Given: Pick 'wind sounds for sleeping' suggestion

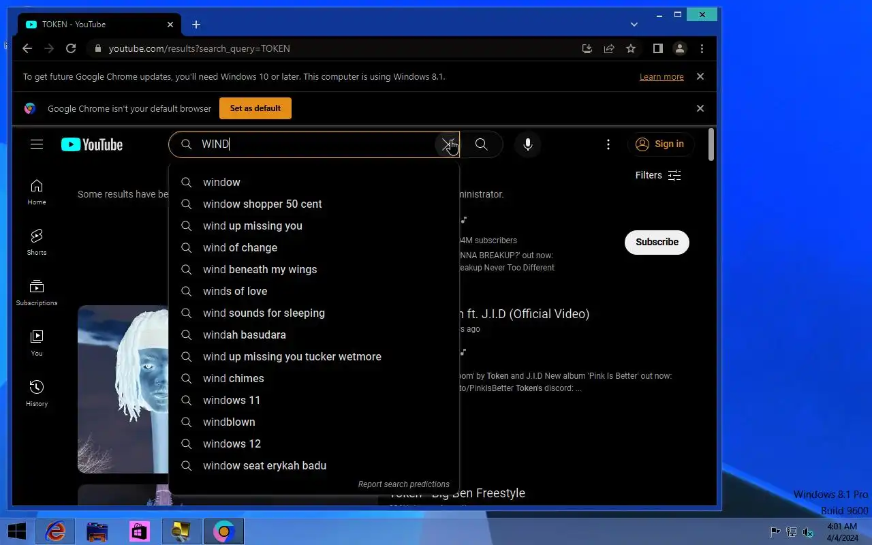Looking at the screenshot, I should point(314,313).
